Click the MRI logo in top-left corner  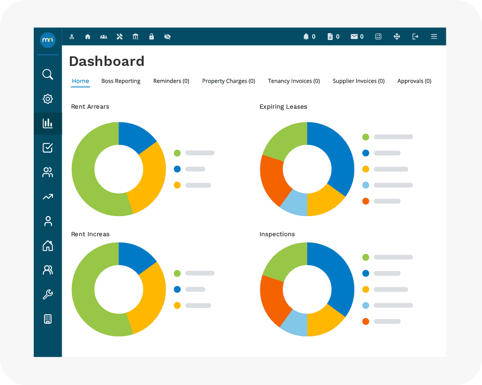[48, 39]
